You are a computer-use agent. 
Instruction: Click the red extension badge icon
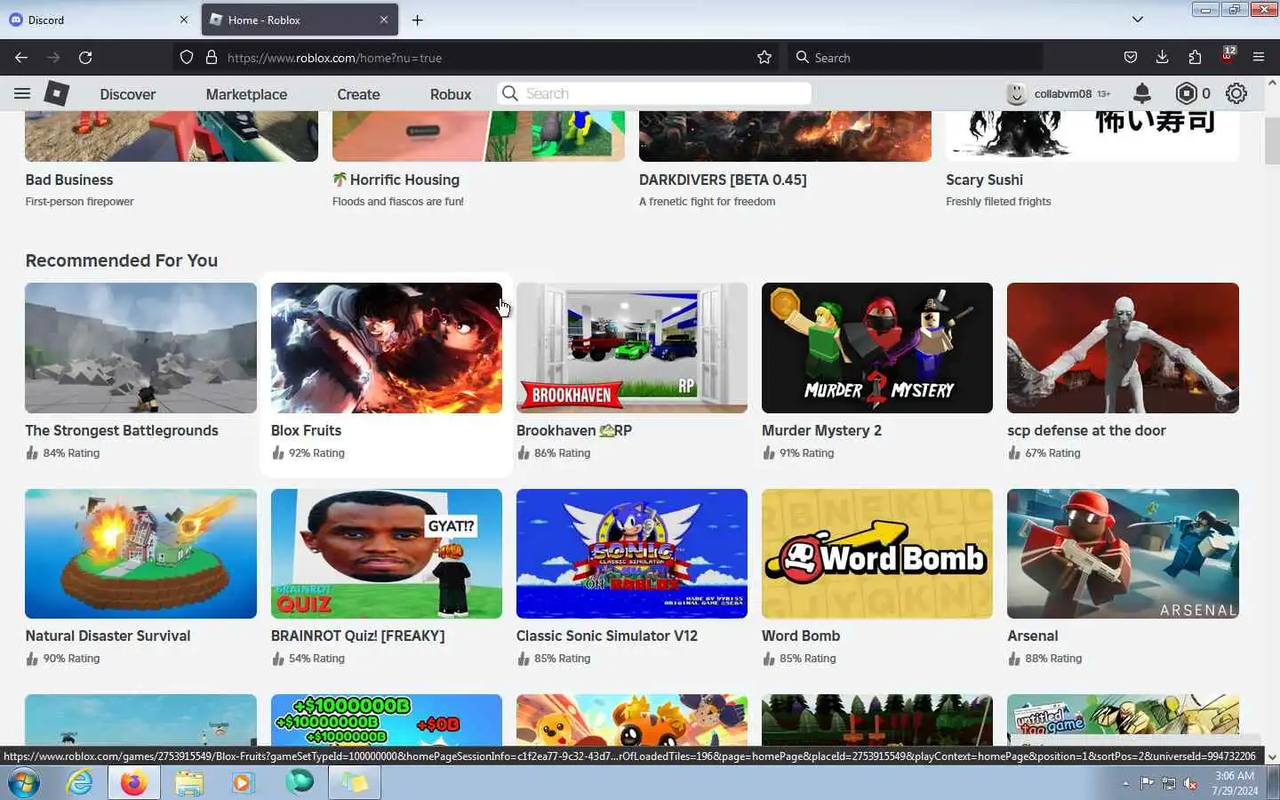coord(1228,55)
